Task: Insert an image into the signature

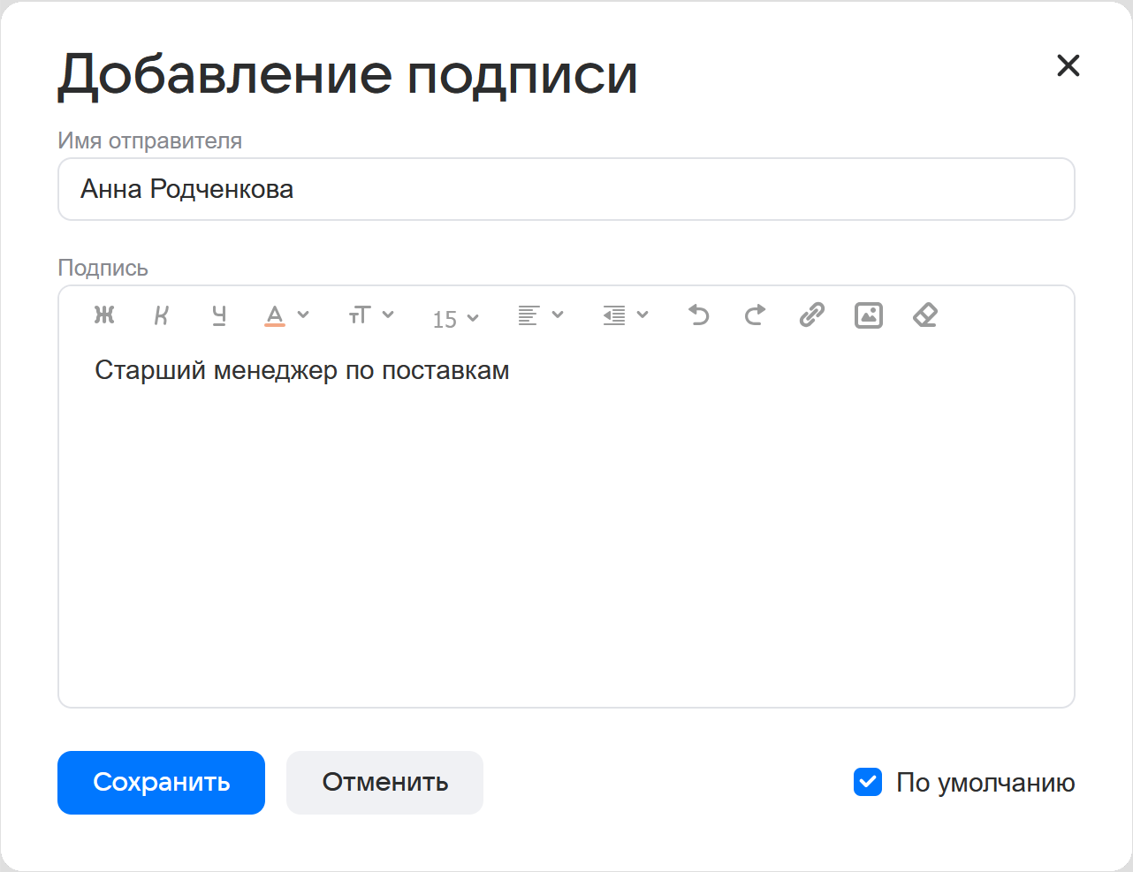Action: [x=868, y=315]
